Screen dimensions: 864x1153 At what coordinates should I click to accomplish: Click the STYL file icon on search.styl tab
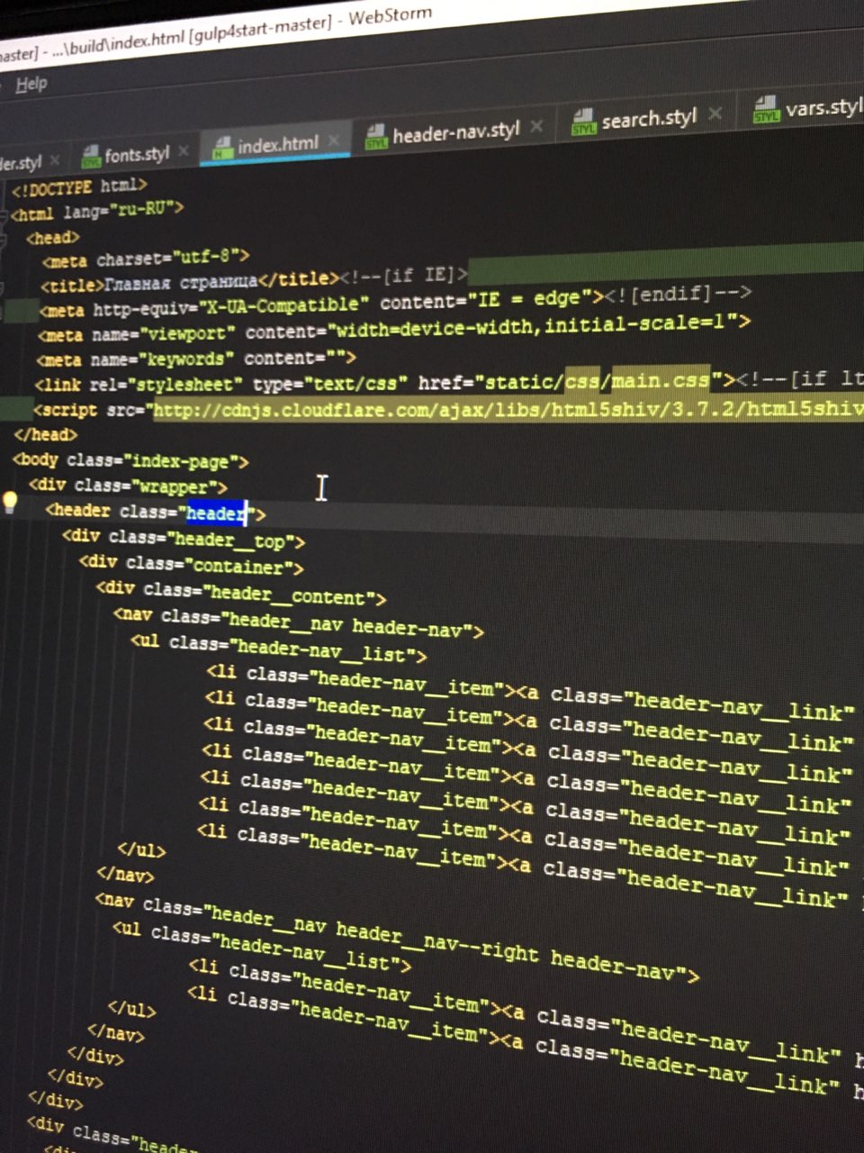[x=584, y=122]
